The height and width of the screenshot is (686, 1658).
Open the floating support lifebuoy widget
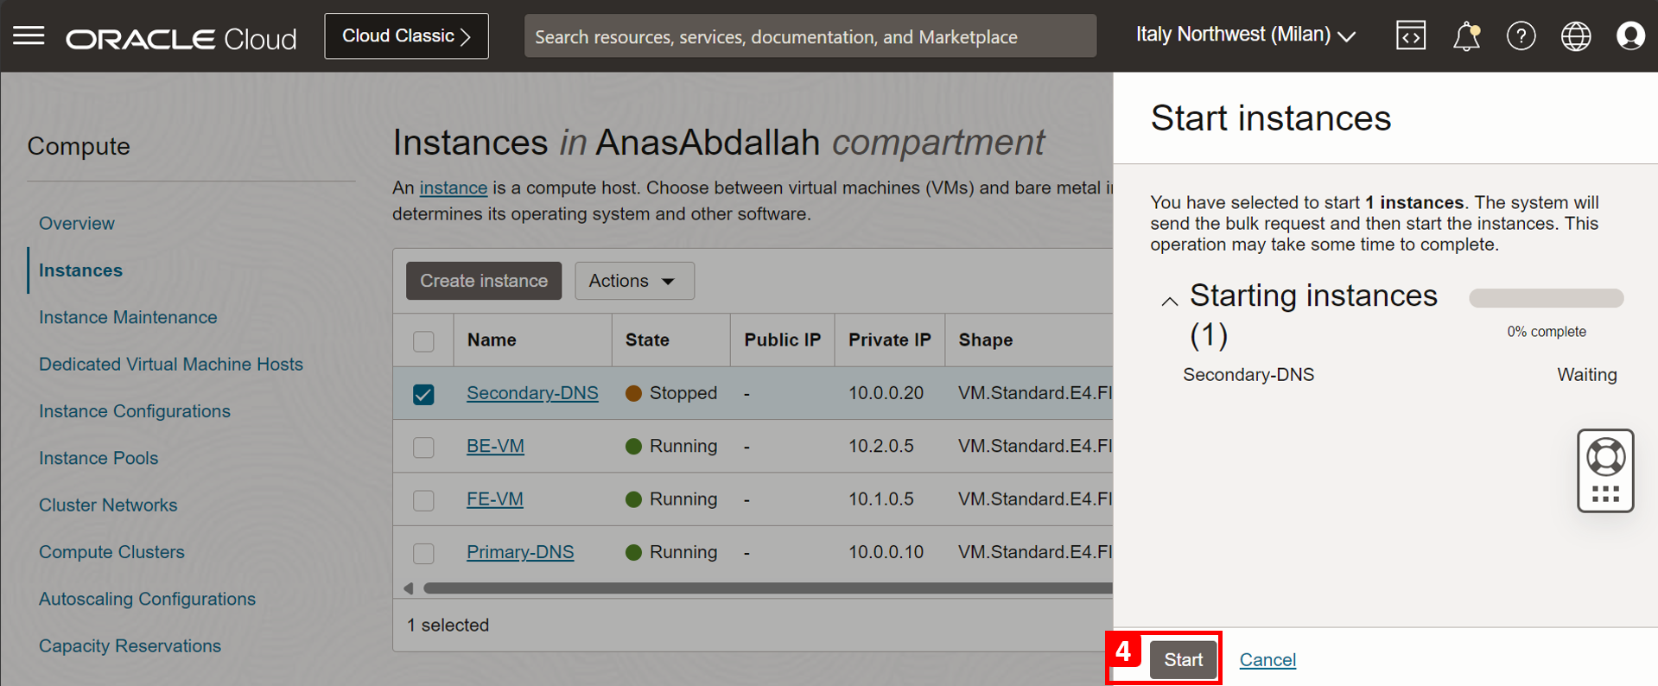1605,470
